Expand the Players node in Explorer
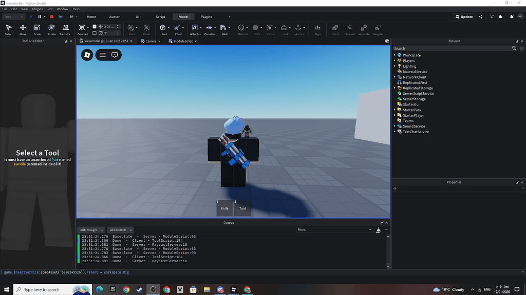526x295 pixels. coord(395,60)
